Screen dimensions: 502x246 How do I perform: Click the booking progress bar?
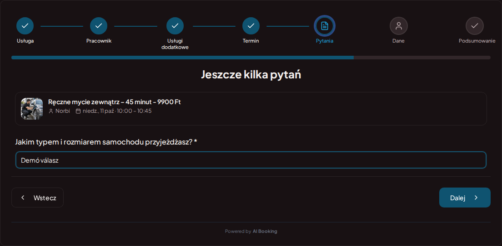251,58
